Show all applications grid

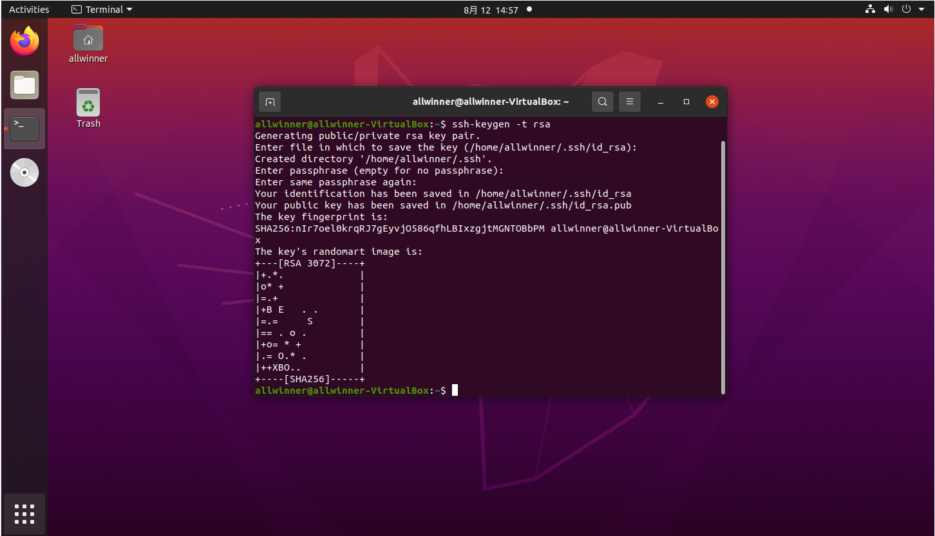pos(24,513)
